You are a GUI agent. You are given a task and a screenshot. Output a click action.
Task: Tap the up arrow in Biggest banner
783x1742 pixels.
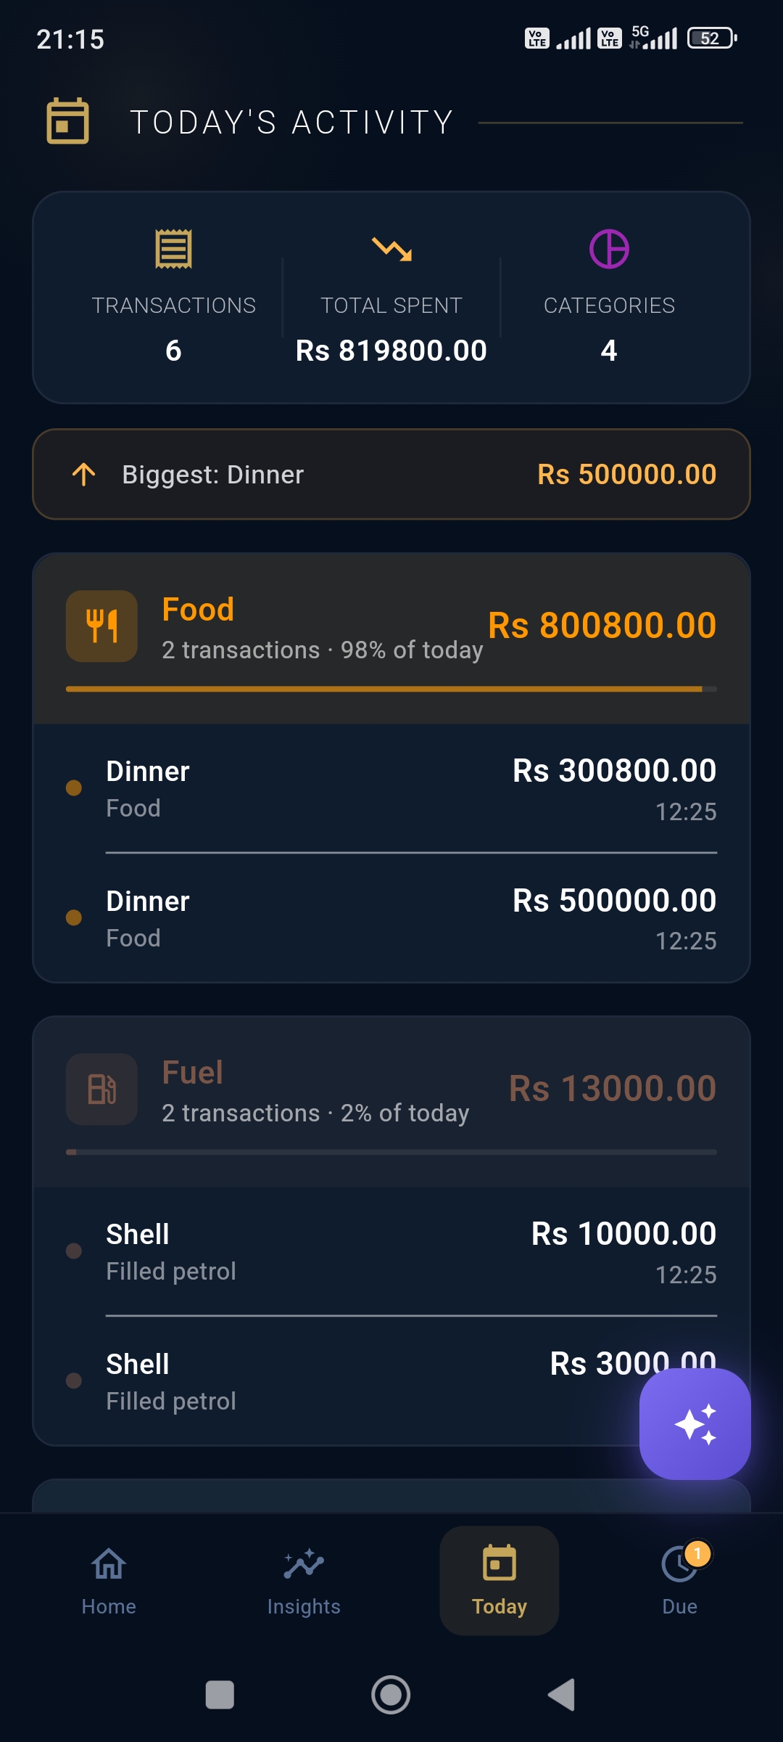pos(84,475)
